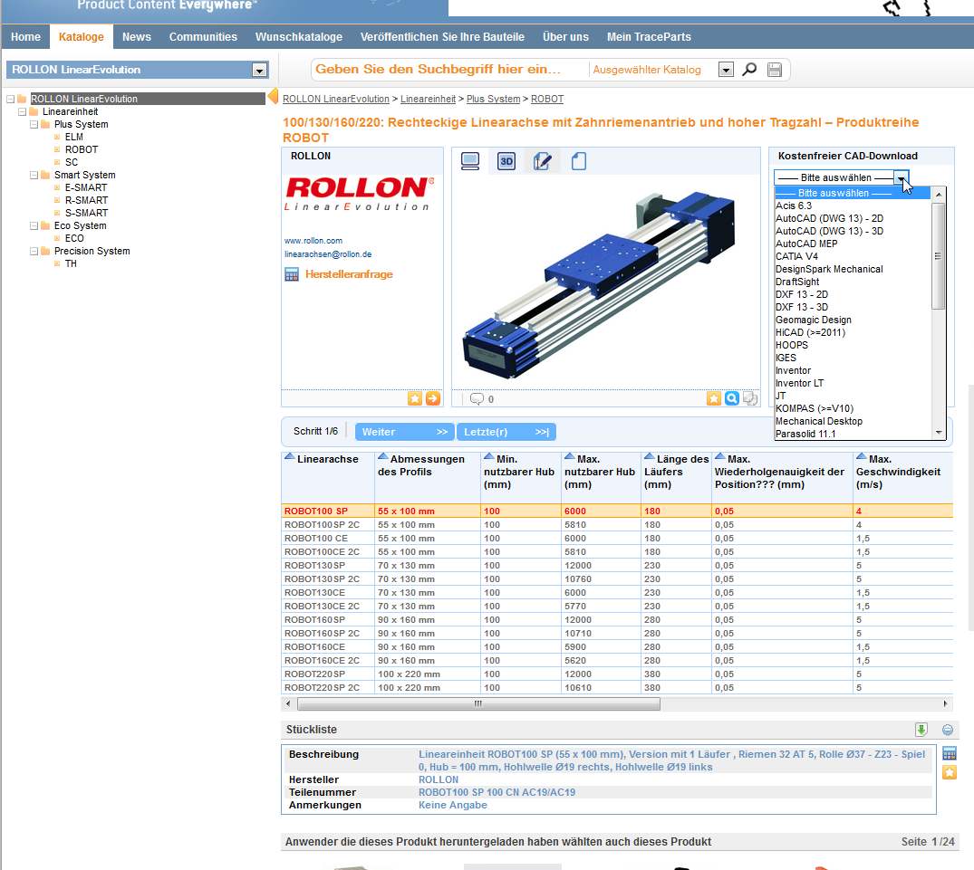Open the www.rollon.com link
The height and width of the screenshot is (870, 974).
(313, 241)
